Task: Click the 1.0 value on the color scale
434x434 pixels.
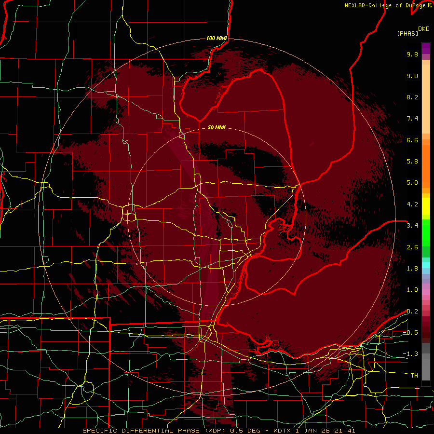Action: 412,290
